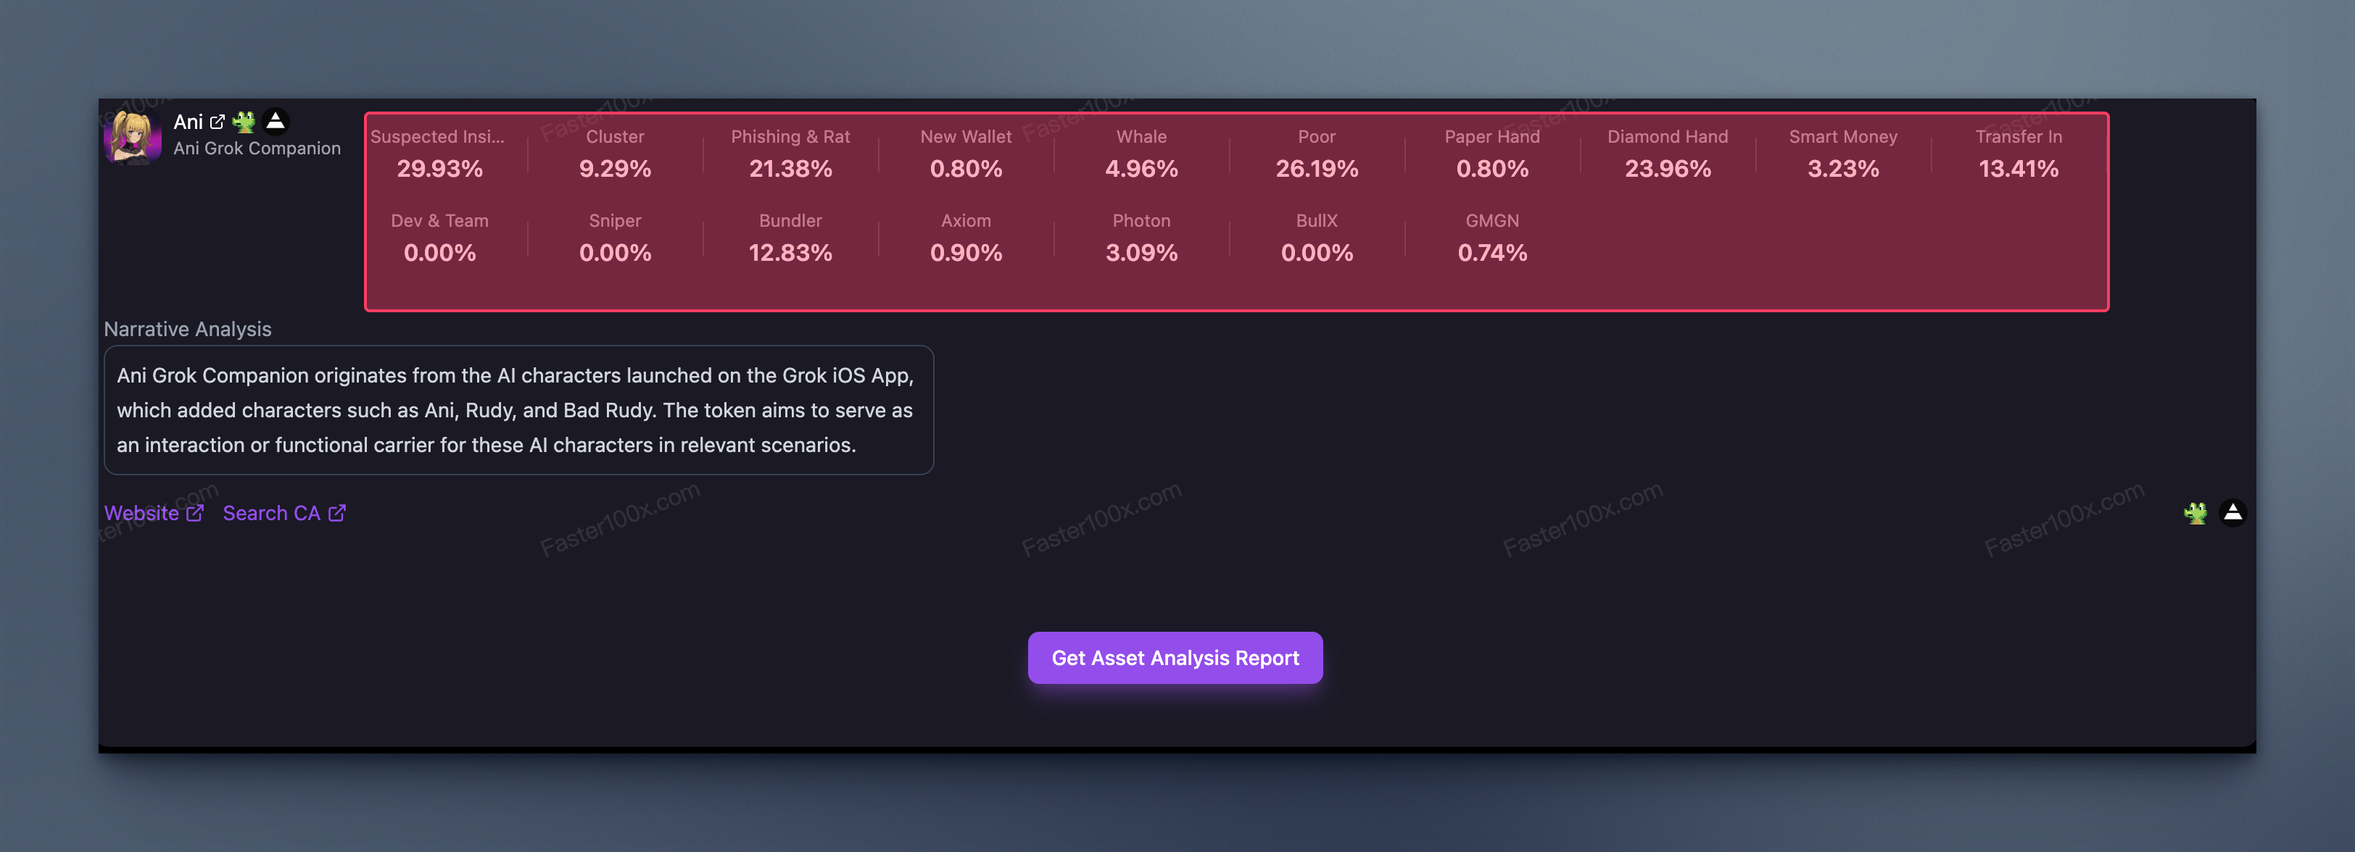The height and width of the screenshot is (852, 2355).
Task: Click the Dev & Team 0.00% stat
Action: (x=439, y=238)
